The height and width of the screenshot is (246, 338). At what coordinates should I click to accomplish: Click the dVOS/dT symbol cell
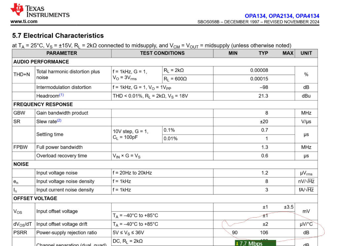point(23,224)
